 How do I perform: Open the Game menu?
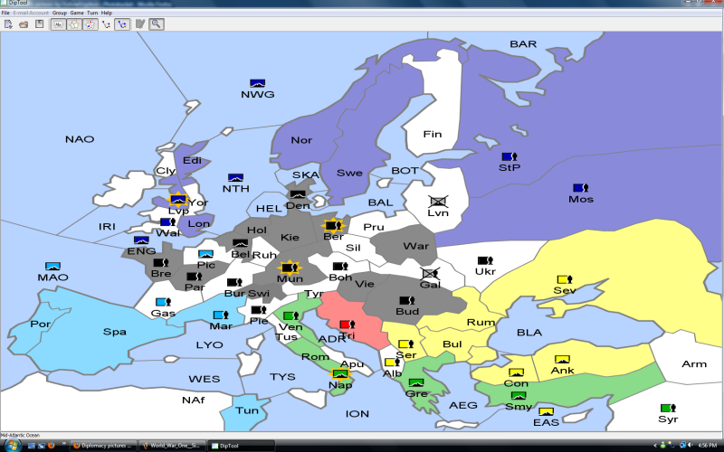coord(77,13)
